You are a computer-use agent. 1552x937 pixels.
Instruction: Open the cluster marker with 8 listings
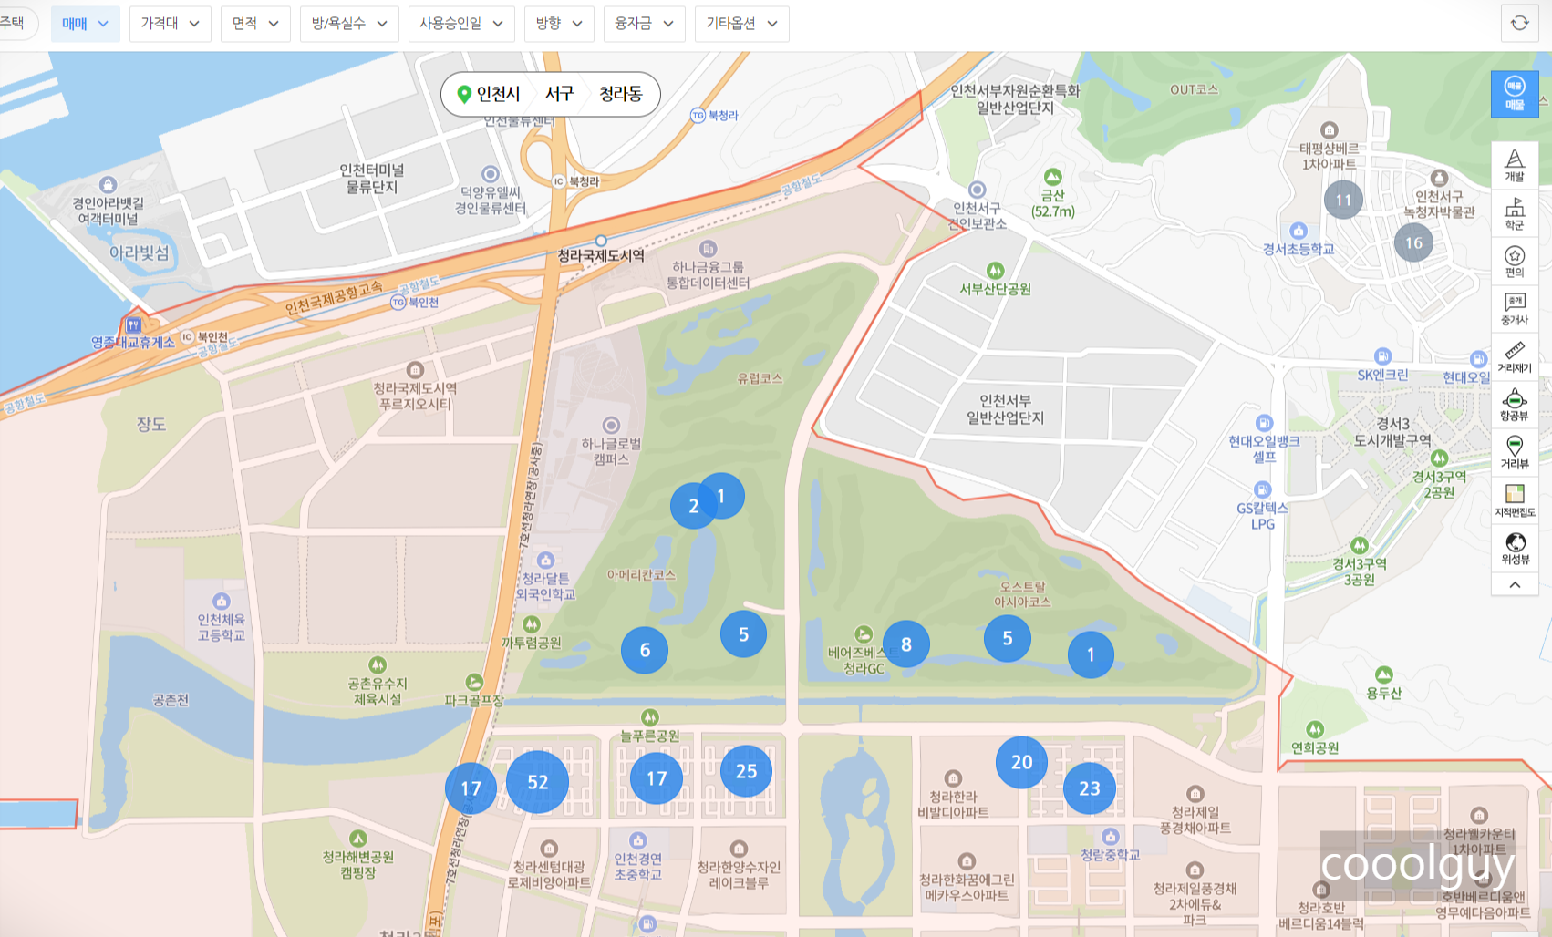coord(906,644)
